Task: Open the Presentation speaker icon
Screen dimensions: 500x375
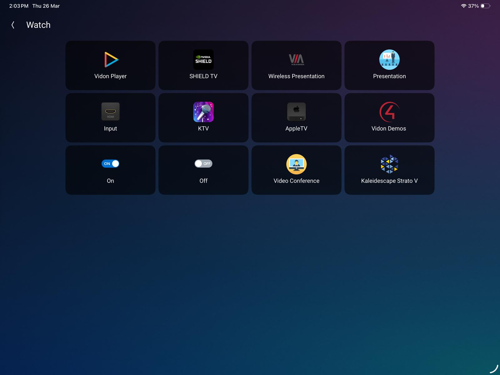Action: coord(389,60)
